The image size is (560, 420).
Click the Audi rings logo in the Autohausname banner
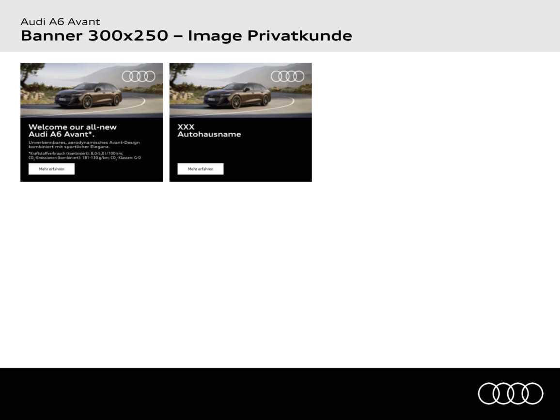287,76
